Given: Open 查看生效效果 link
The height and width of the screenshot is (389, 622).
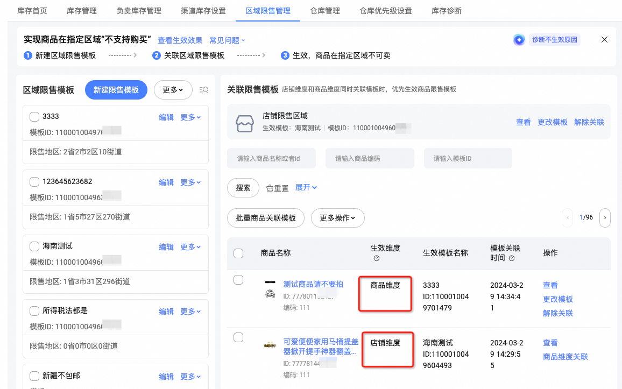Looking at the screenshot, I should pyautogui.click(x=180, y=40).
